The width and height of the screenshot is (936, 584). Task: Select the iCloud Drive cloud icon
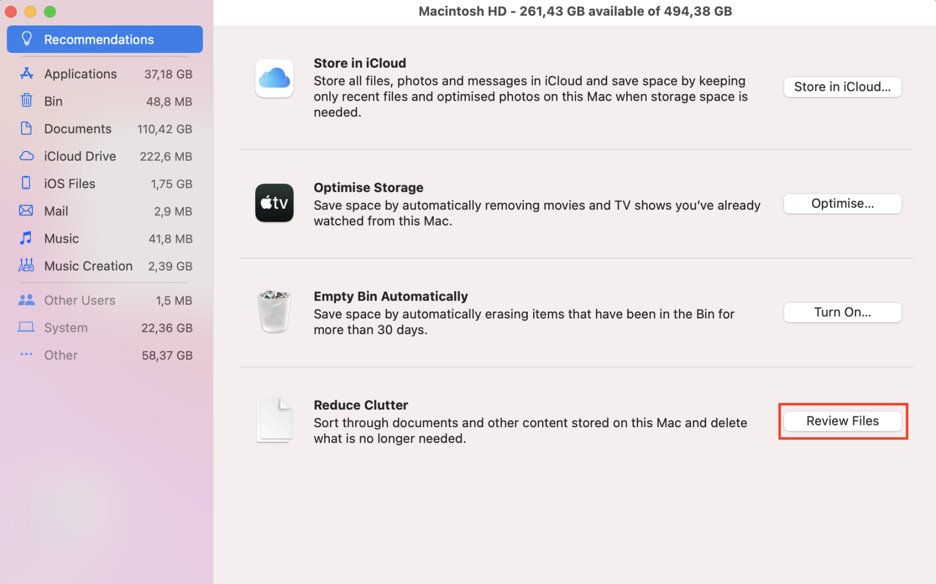point(26,156)
